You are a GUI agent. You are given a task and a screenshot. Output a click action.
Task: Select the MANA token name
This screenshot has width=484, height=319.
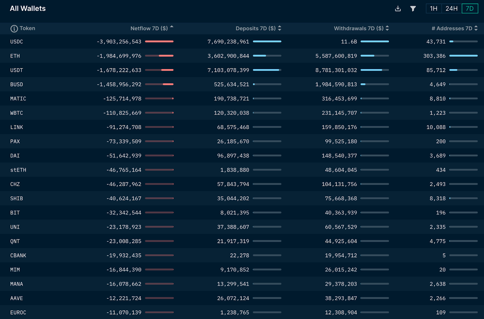pos(17,284)
